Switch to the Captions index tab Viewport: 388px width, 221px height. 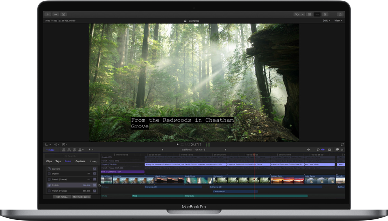click(80, 161)
